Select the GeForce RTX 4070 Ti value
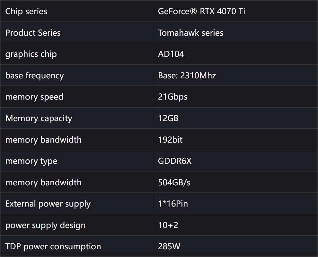The height and width of the screenshot is (257, 318). pos(201,11)
